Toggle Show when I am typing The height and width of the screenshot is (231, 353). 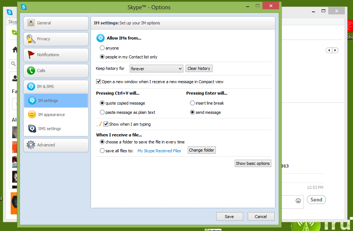127,124
